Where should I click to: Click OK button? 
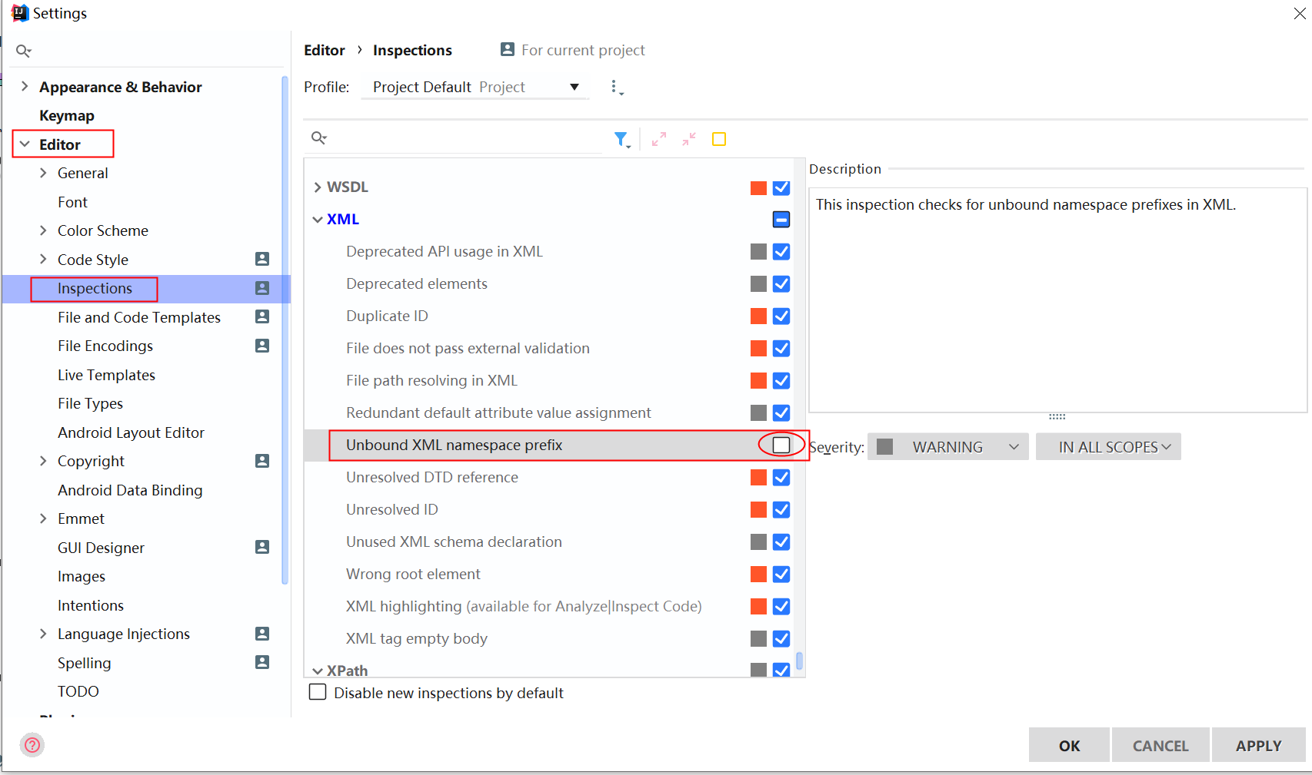1069,745
